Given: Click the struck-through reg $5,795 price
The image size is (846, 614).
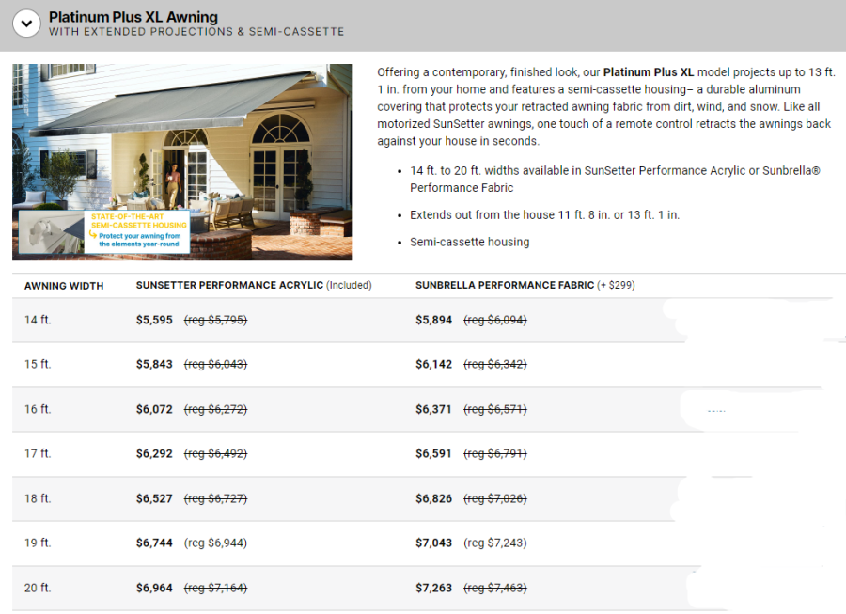Looking at the screenshot, I should pyautogui.click(x=215, y=320).
